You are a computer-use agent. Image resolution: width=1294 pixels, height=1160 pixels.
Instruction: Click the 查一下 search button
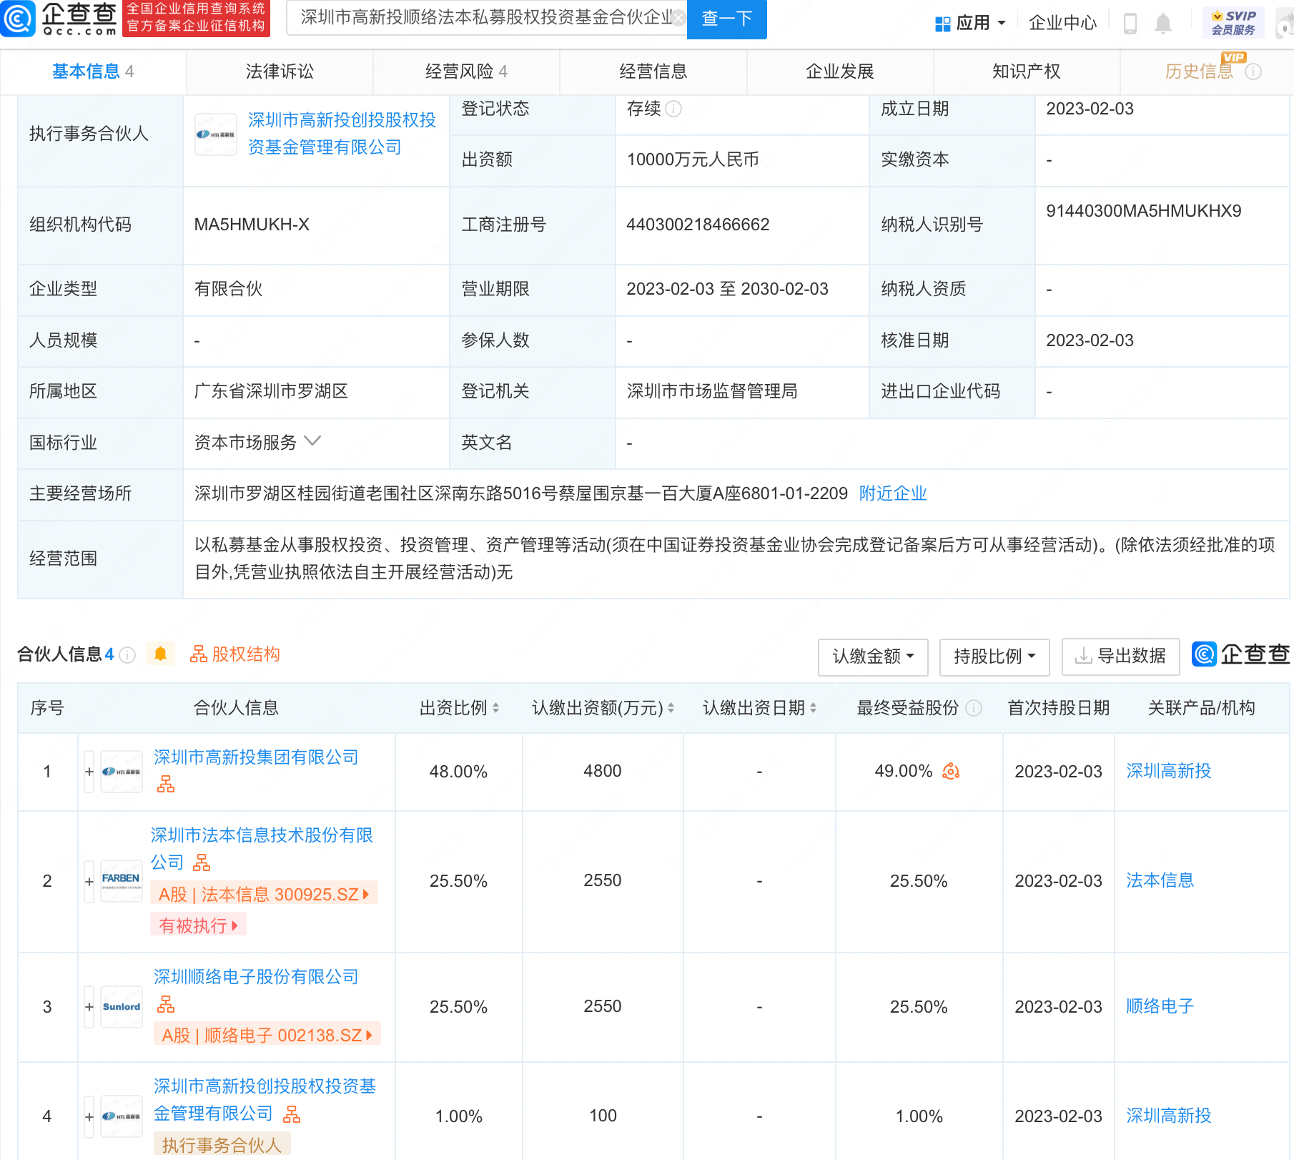point(727,19)
